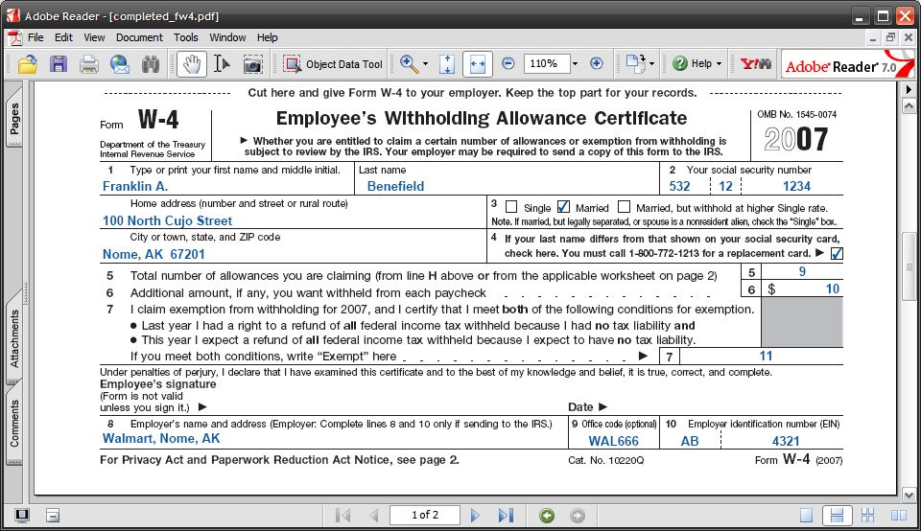921x531 pixels.
Task: Open the Edit menu
Action: tap(63, 37)
